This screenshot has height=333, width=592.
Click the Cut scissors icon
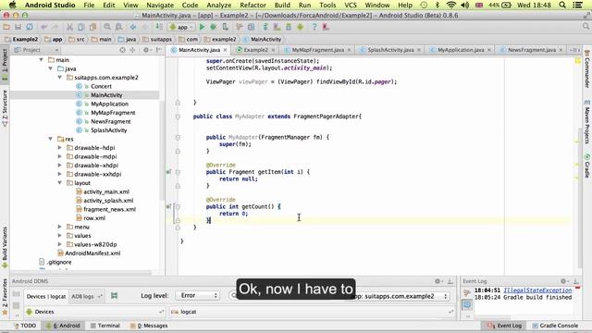coord(69,27)
